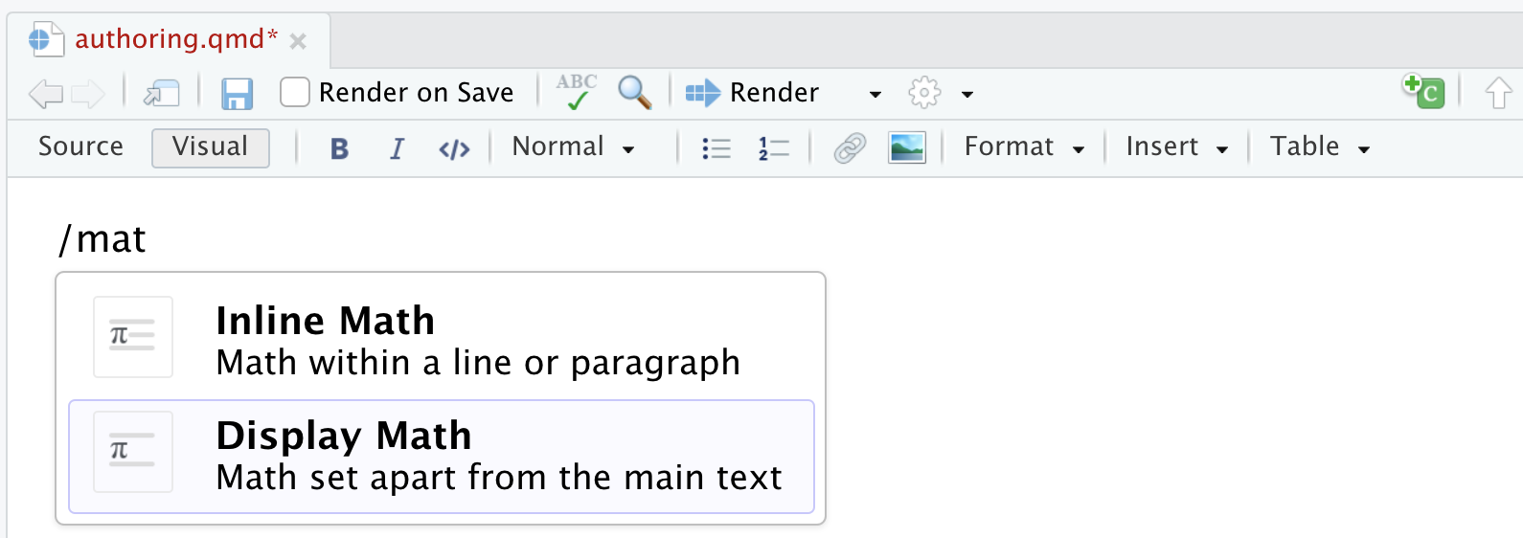1523x538 pixels.
Task: Insert a numbered list
Action: click(773, 148)
